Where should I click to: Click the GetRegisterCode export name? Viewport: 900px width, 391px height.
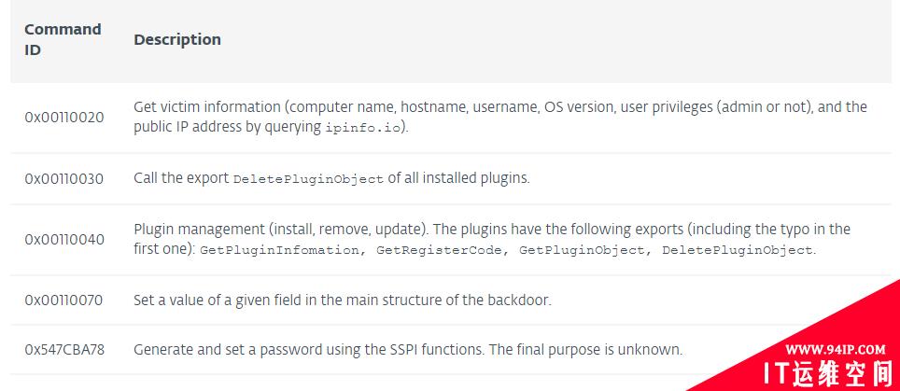coord(441,250)
